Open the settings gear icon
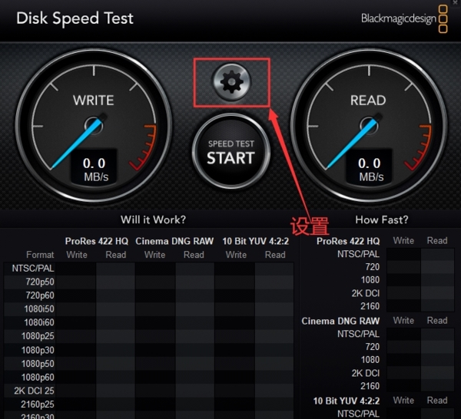The image size is (461, 419). (232, 82)
